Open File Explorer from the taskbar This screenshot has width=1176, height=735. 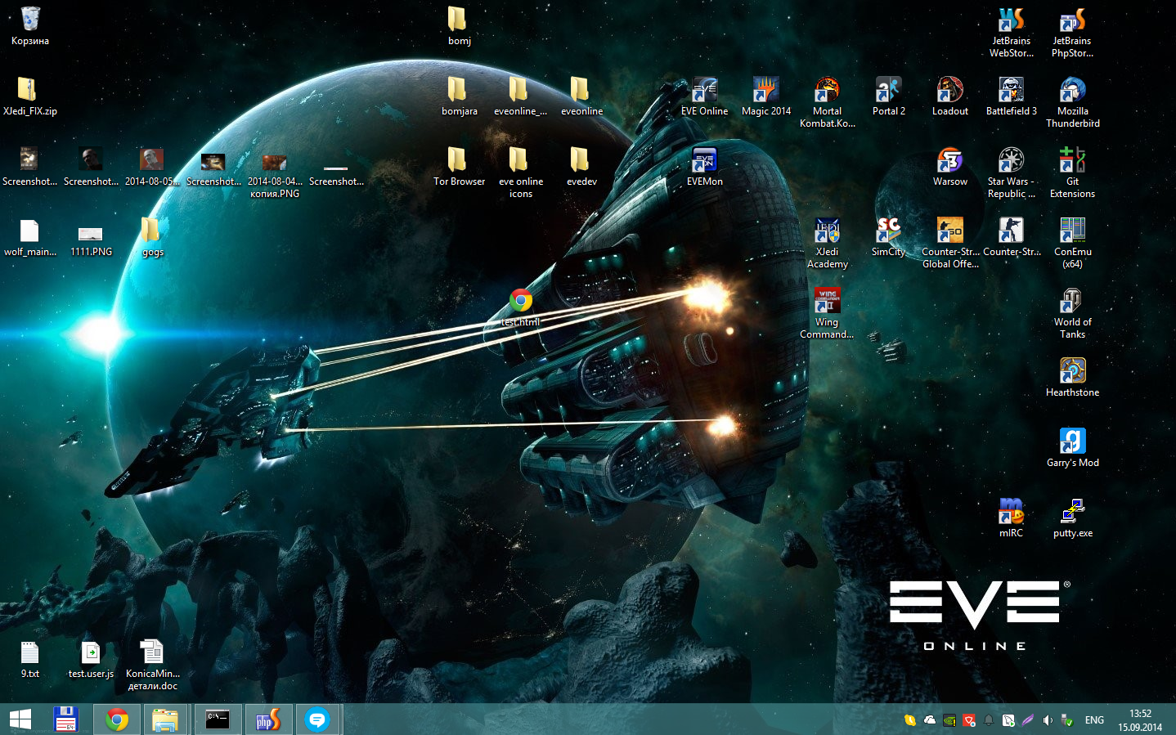pyautogui.click(x=165, y=719)
